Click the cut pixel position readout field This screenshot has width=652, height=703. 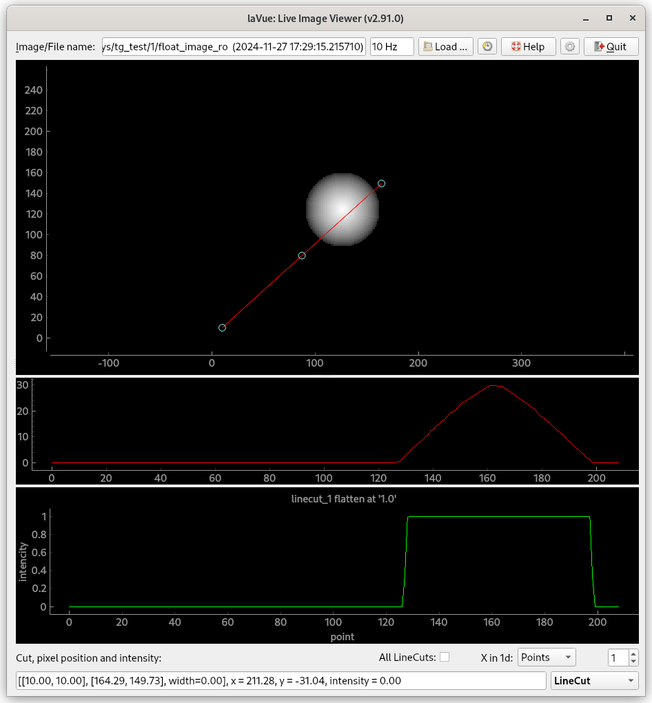pos(276,680)
